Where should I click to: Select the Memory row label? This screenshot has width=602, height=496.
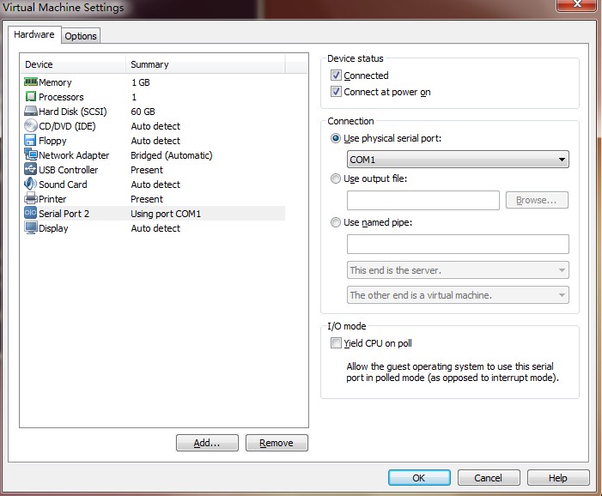click(55, 82)
